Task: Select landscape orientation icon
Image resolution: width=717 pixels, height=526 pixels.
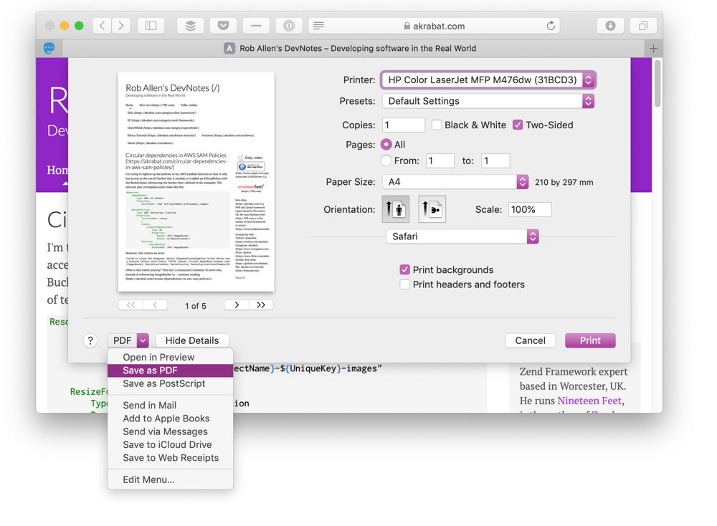Action: point(432,209)
